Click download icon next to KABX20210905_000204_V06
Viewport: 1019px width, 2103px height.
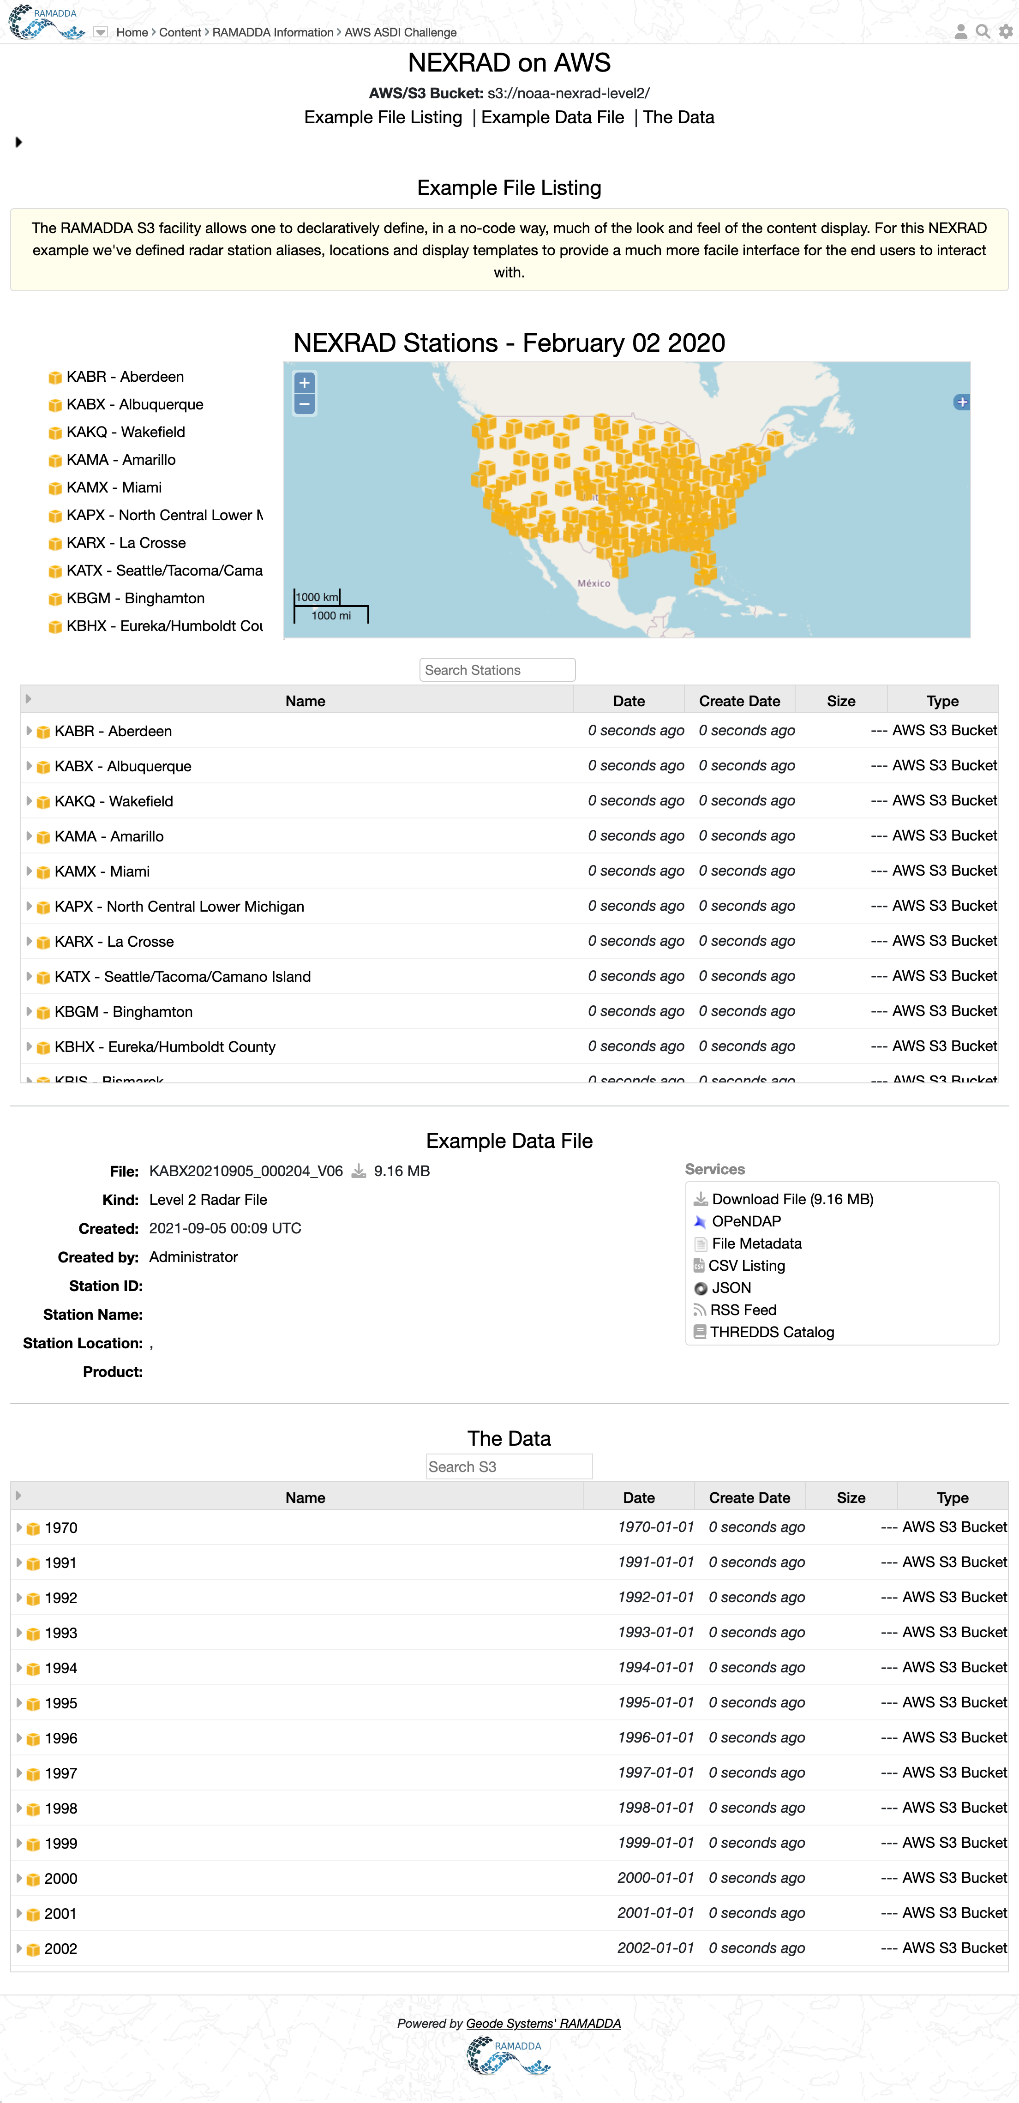359,1172
